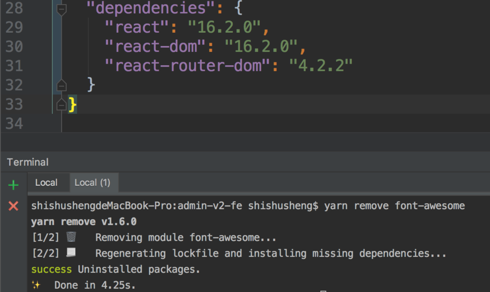490x292 pixels.
Task: Open a new terminal session with green plus
Action: click(13, 185)
